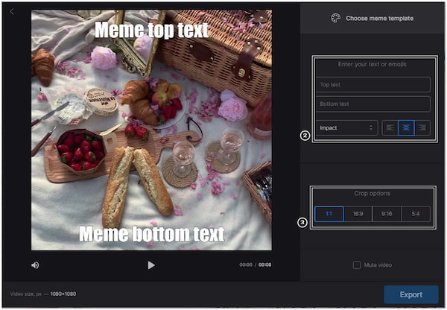Image resolution: width=447 pixels, height=310 pixels.
Task: Open the Impact font dropdown
Action: 346,127
